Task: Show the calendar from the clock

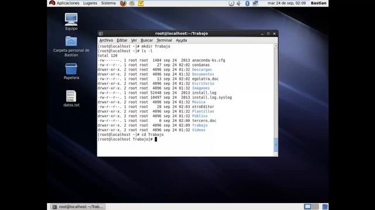Action: pyautogui.click(x=287, y=3)
